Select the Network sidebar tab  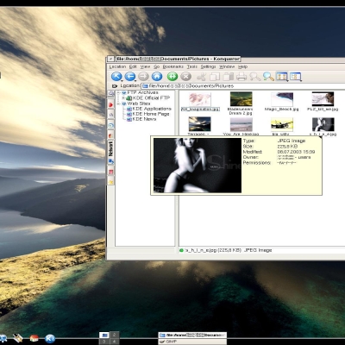pos(110,153)
